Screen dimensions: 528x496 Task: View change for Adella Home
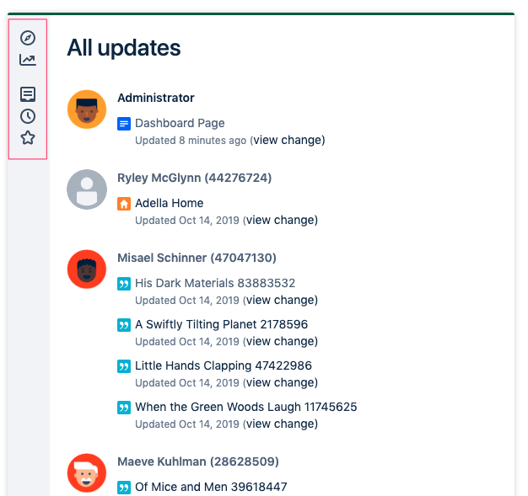click(x=280, y=220)
